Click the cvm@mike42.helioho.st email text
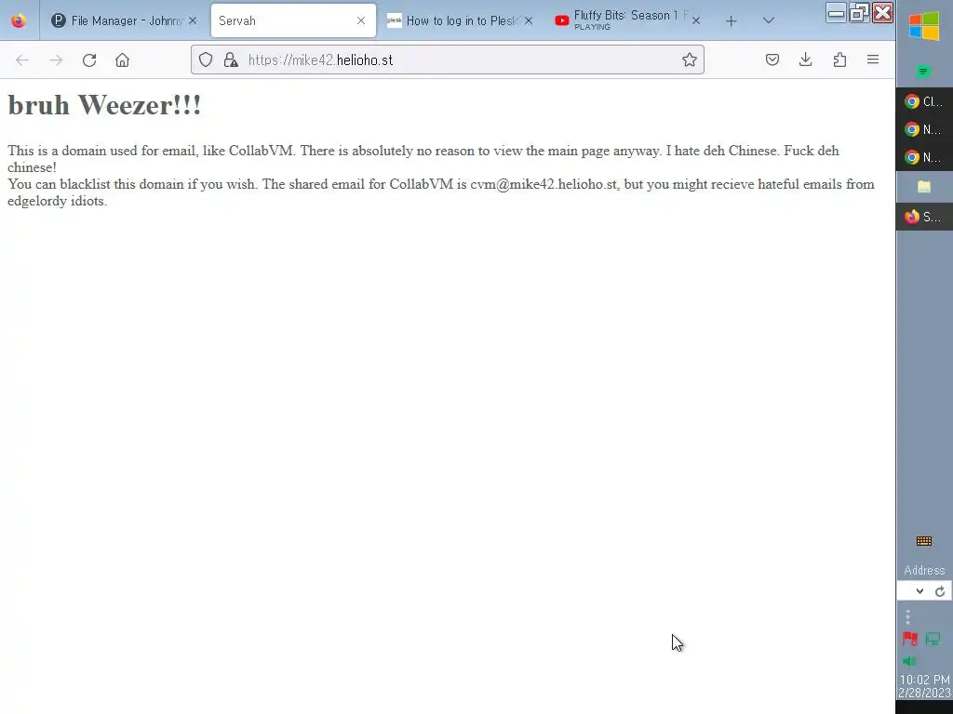The image size is (953, 714). [544, 184]
